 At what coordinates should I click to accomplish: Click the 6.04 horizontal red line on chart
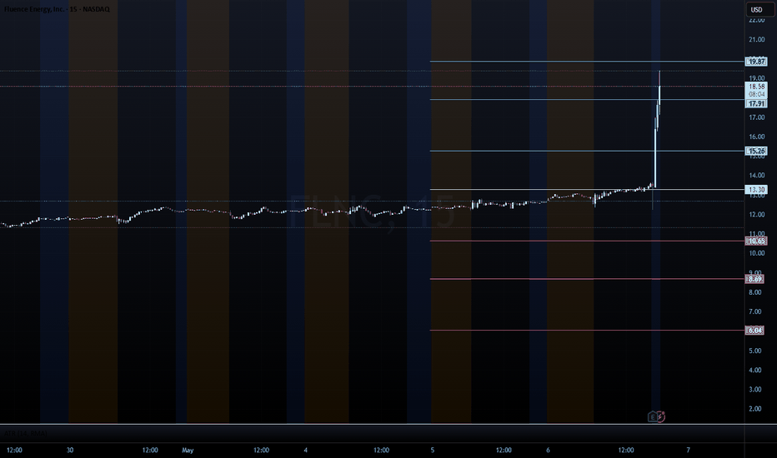click(587, 331)
